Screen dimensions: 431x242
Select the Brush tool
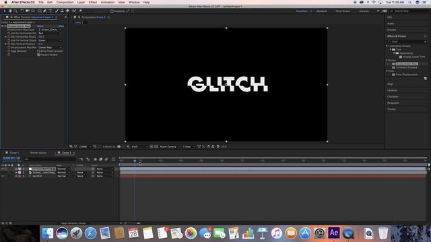pyautogui.click(x=57, y=11)
